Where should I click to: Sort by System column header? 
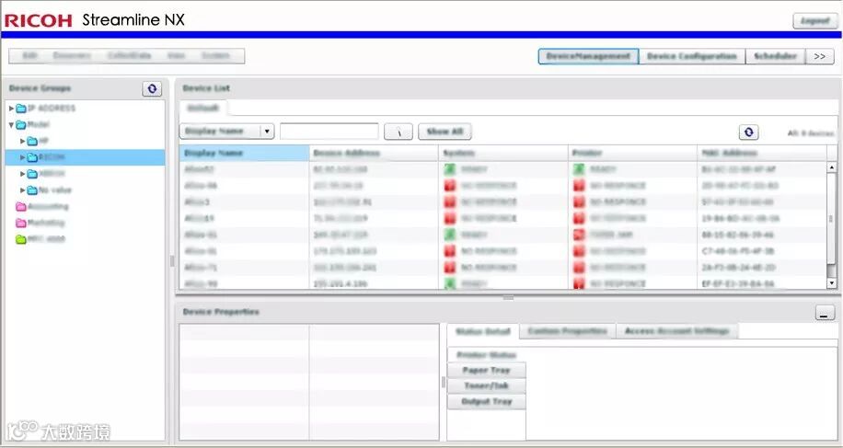coord(503,153)
